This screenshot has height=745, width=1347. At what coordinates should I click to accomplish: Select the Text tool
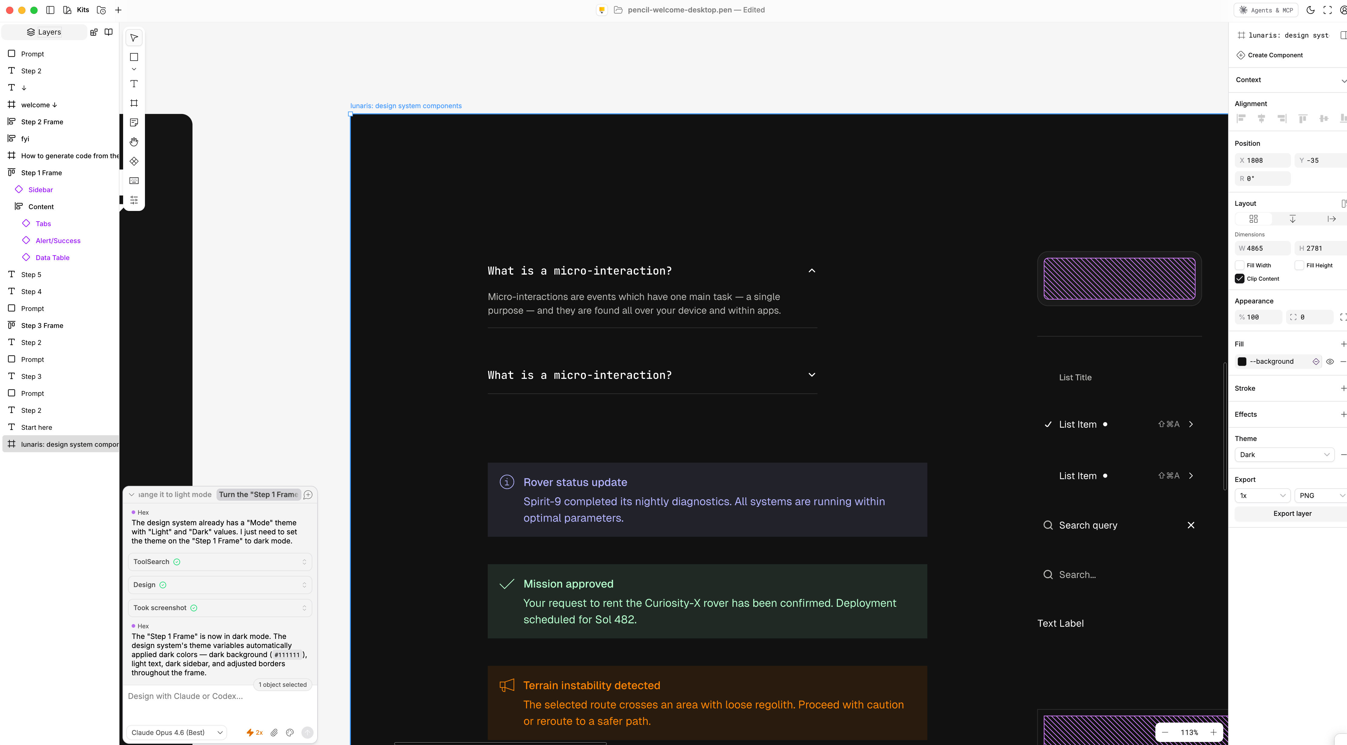click(x=134, y=84)
